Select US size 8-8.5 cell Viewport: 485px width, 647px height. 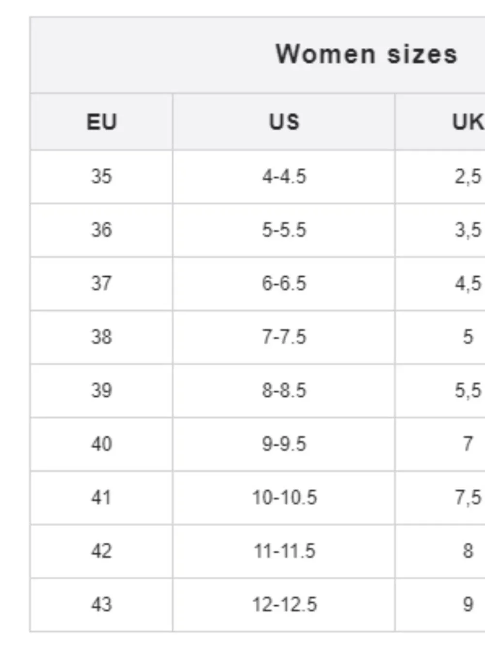pyautogui.click(x=284, y=390)
